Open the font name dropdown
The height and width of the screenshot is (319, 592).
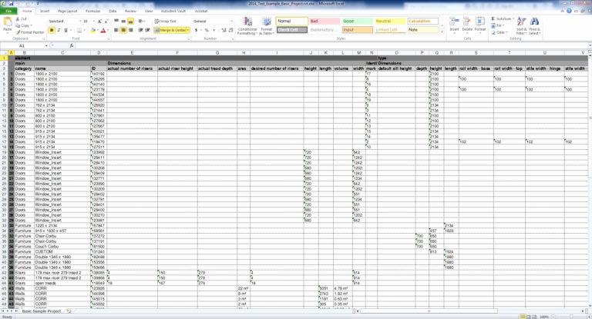pyautogui.click(x=80, y=22)
